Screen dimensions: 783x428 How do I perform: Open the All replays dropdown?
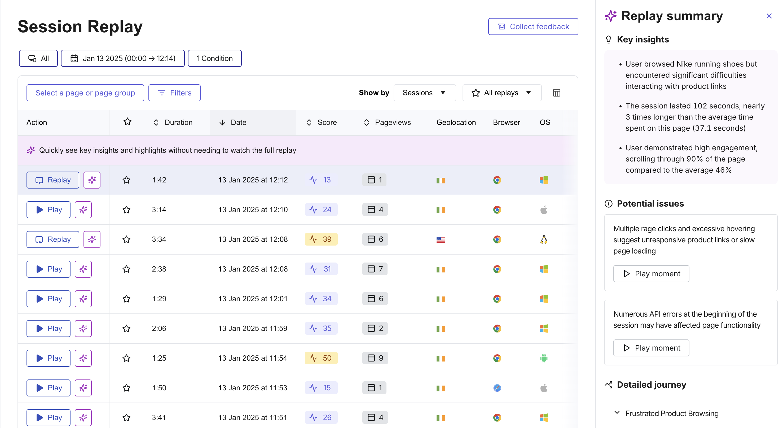[502, 93]
